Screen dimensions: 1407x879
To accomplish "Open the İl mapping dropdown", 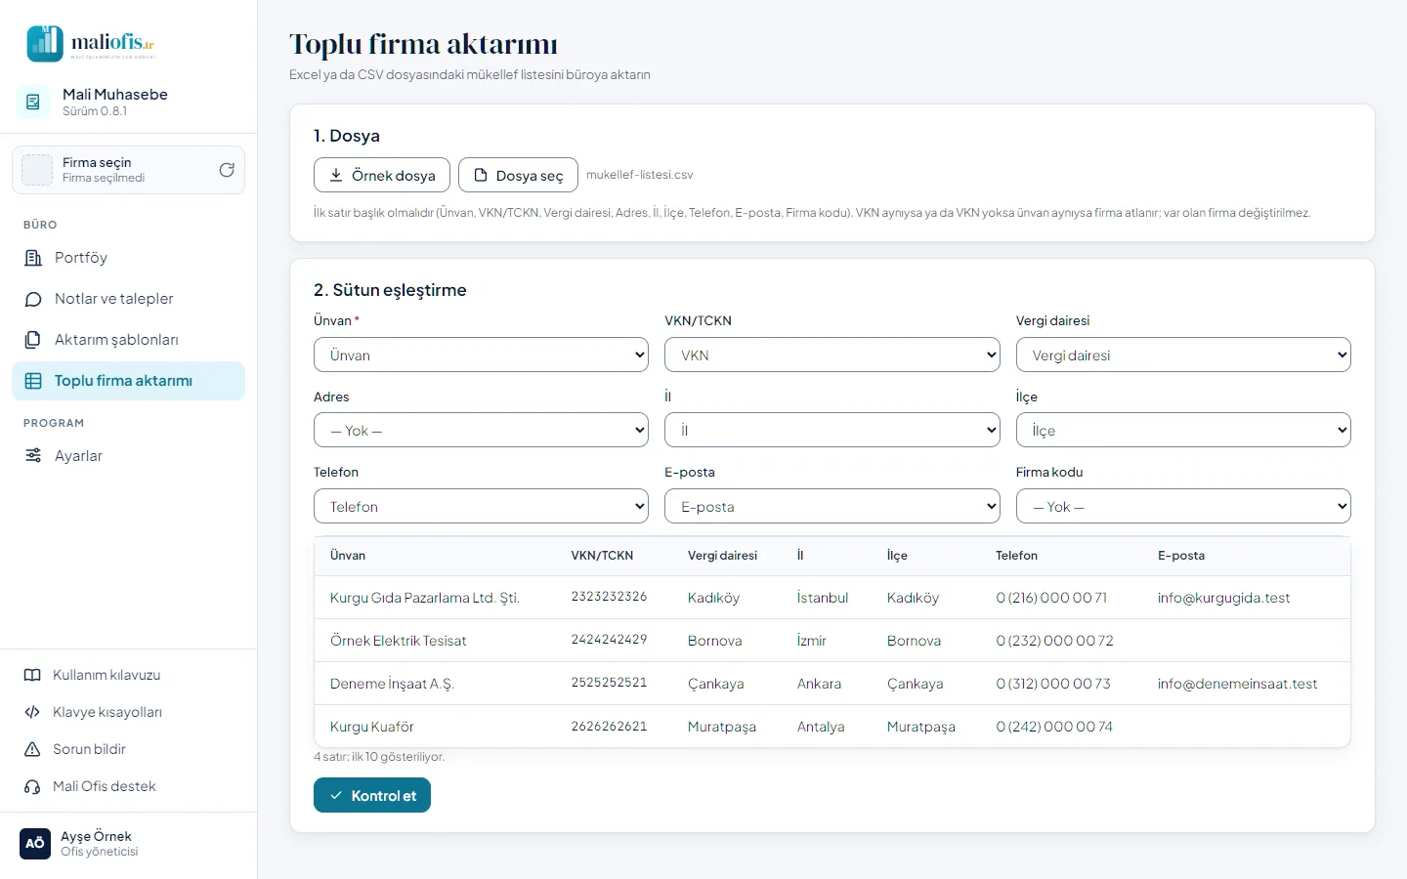I will tap(832, 430).
